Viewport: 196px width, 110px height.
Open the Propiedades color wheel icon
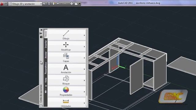[x=66, y=90]
